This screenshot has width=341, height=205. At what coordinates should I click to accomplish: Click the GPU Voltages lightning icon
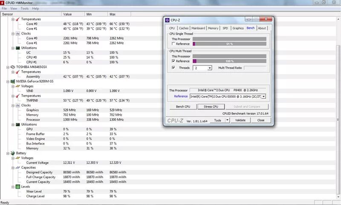tap(18, 86)
